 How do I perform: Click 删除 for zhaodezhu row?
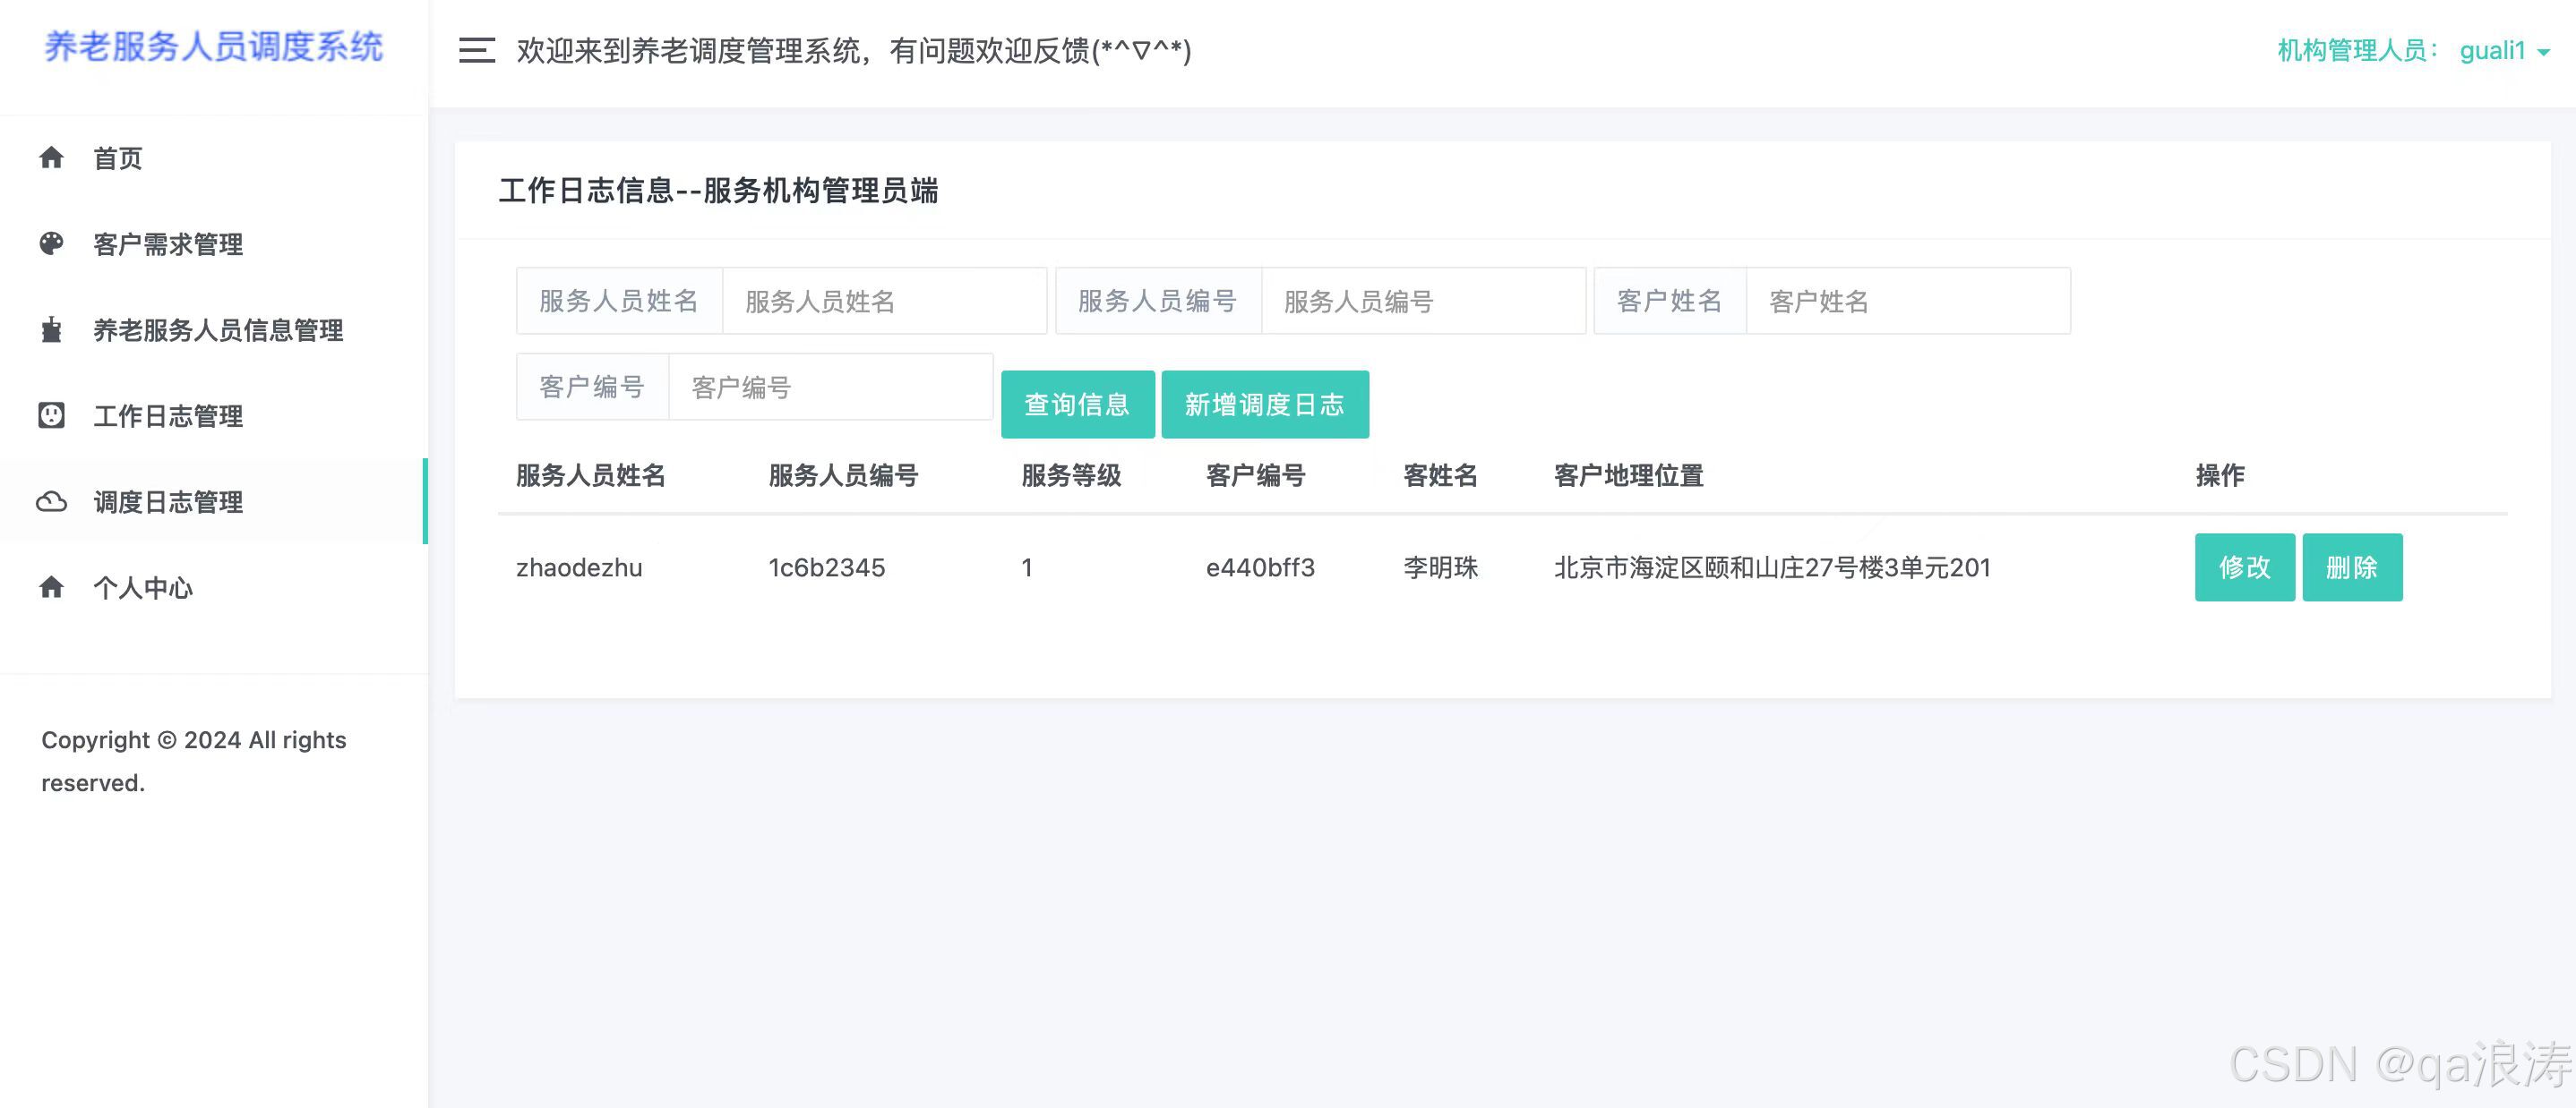2351,567
